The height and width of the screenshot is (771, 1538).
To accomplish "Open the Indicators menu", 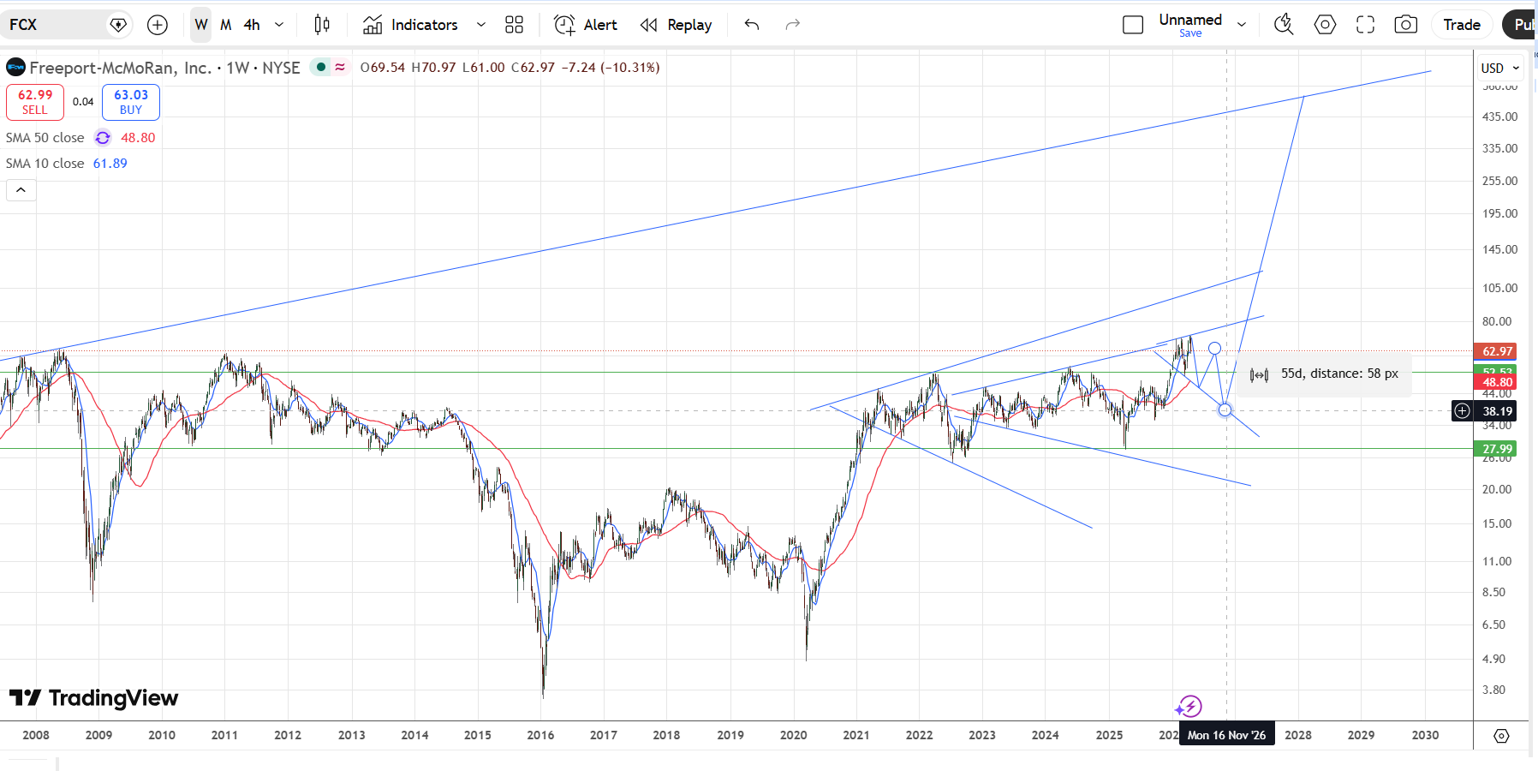I will [410, 25].
